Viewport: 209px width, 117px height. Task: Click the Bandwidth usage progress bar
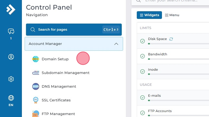[x=178, y=59]
